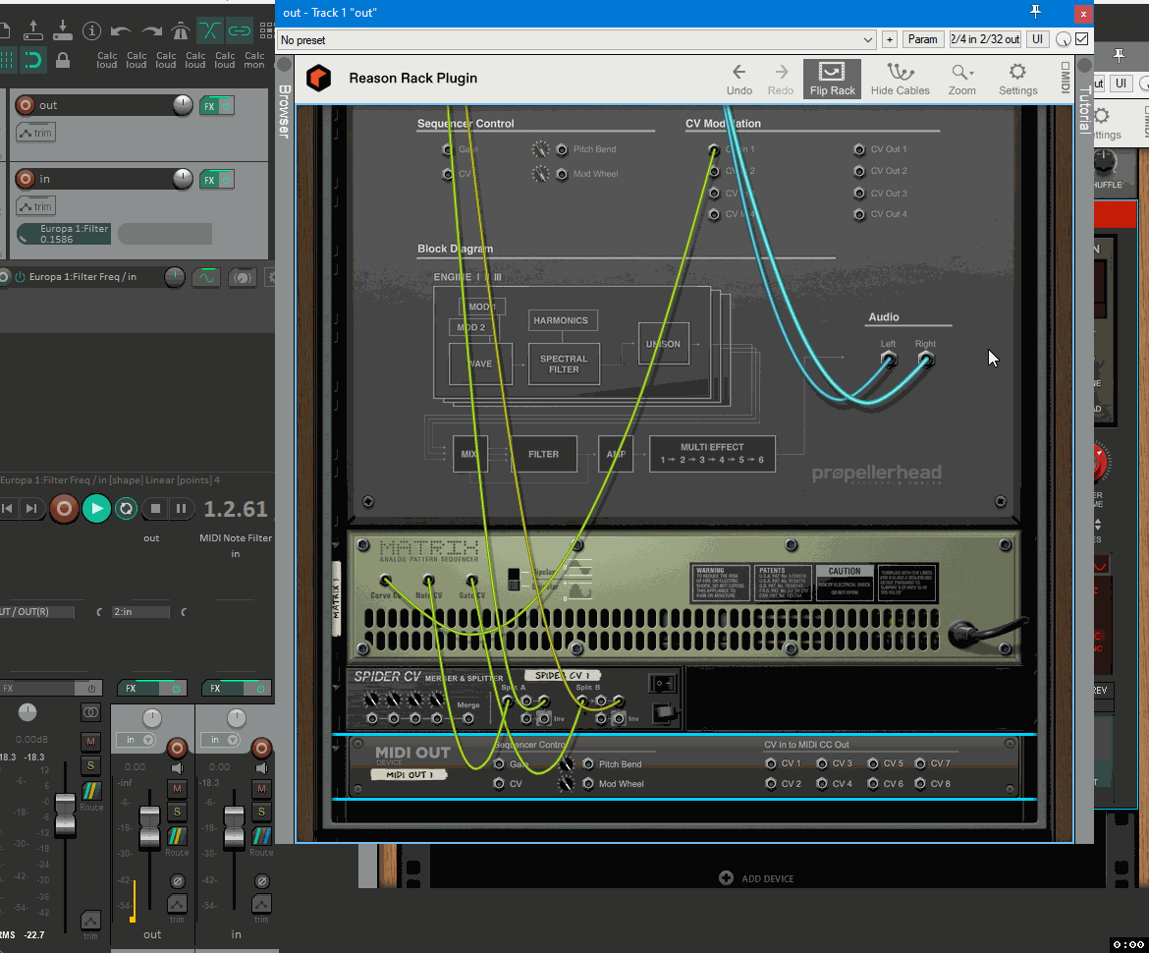
Task: Click the MIDI OUT 1 device name label
Action: 409,774
